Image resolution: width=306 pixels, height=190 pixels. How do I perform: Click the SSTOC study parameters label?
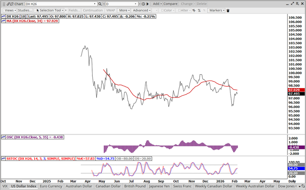pyautogui.click(x=40, y=159)
